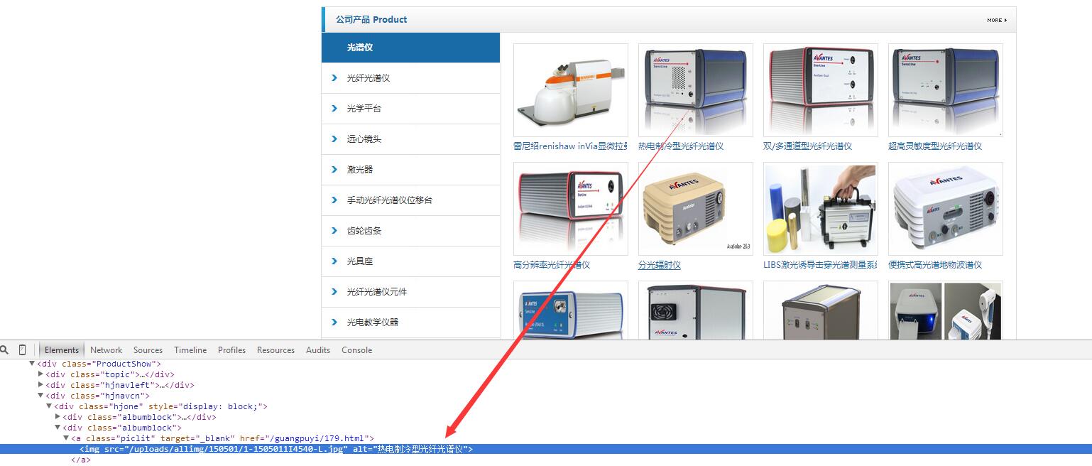Image resolution: width=1092 pixels, height=466 pixels.
Task: Open the Console tab in DevTools
Action: (356, 350)
